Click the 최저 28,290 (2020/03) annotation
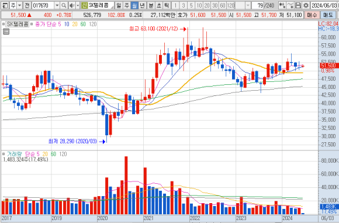Image resolution: width=339 pixels, height=223 pixels. coord(72,141)
